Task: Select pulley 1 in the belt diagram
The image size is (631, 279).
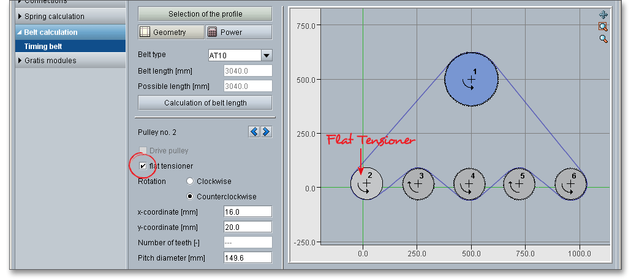Action: pos(471,79)
